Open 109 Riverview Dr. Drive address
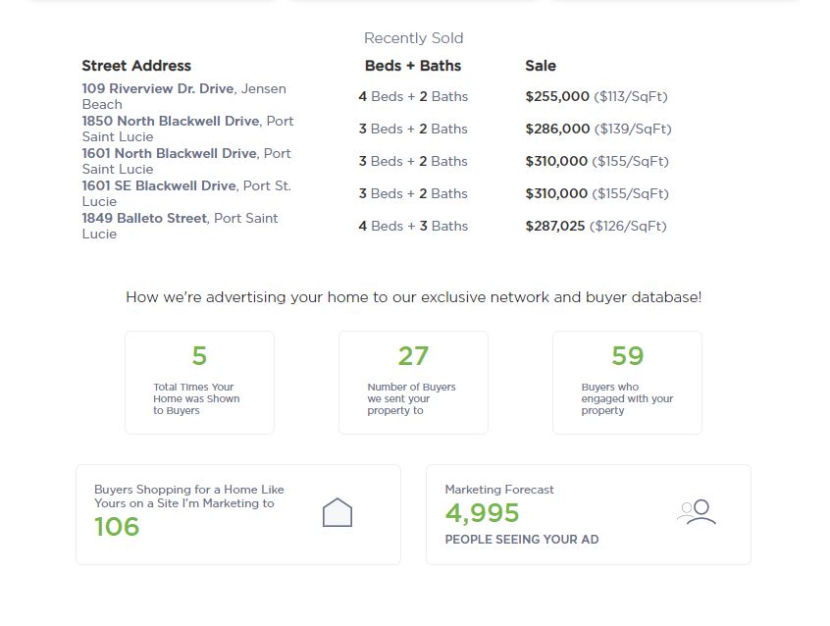The image size is (830, 626). [158, 89]
